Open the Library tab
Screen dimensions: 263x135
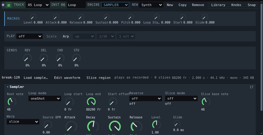coord(218,5)
